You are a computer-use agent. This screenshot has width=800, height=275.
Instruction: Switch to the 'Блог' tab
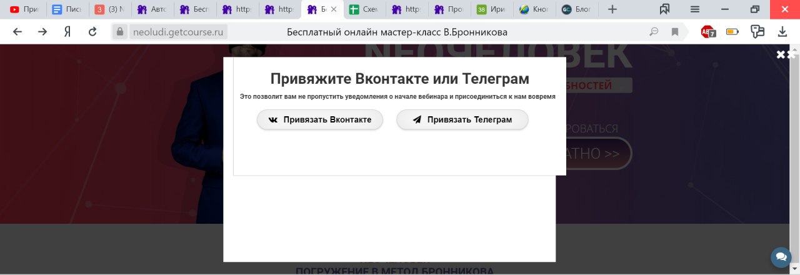pos(577,9)
